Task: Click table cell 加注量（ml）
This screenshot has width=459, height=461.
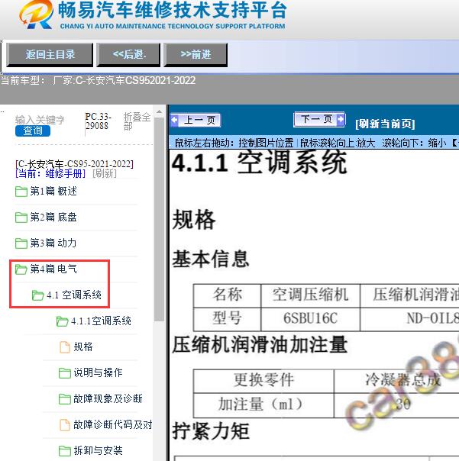Action: coord(263,405)
